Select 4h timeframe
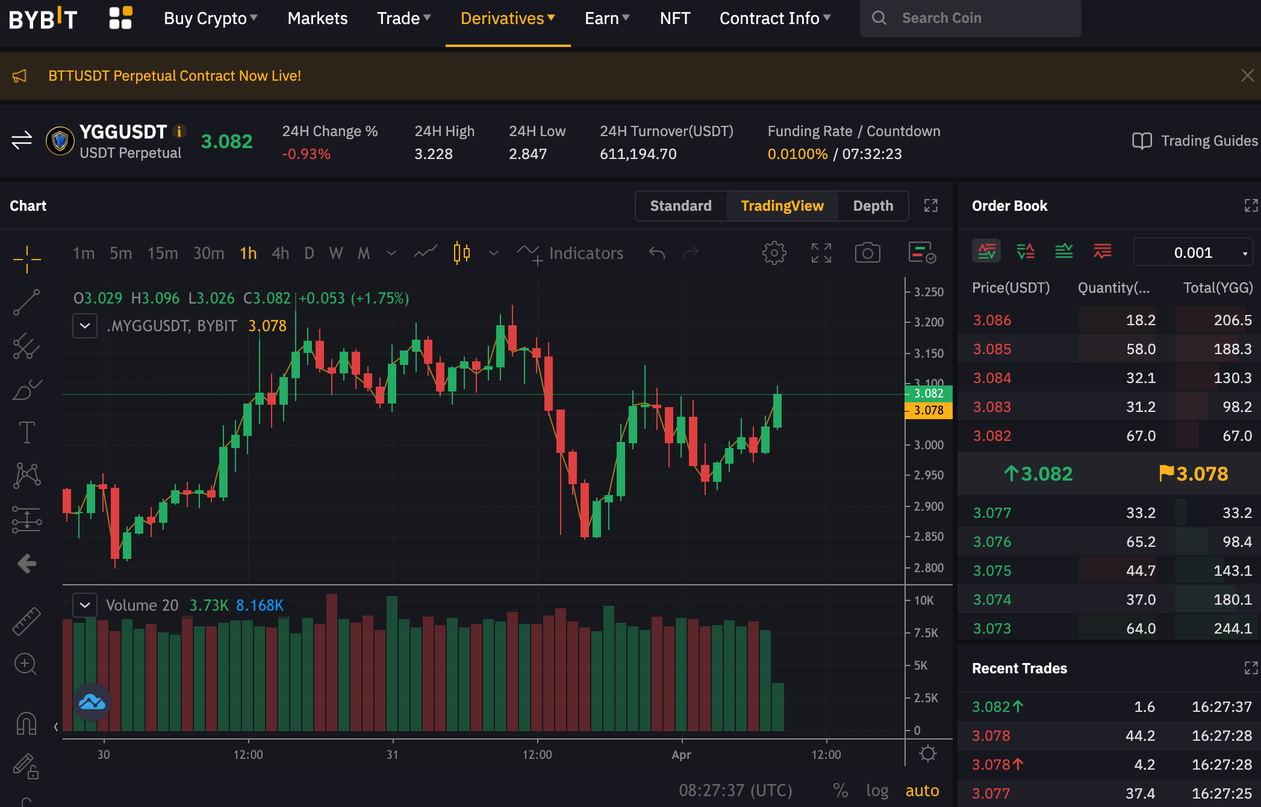Screen dimensions: 1261x807 tap(280, 253)
